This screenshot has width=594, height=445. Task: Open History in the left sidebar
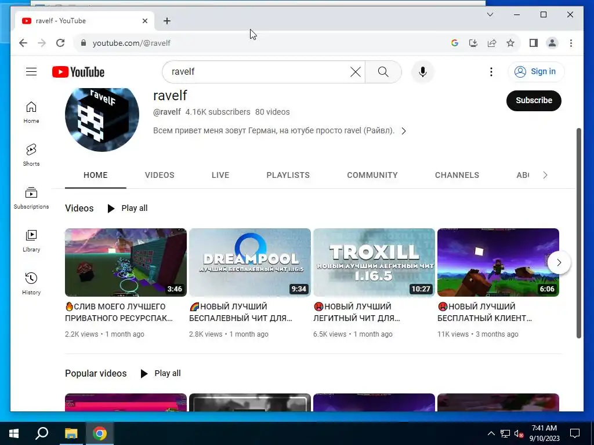pos(31,284)
